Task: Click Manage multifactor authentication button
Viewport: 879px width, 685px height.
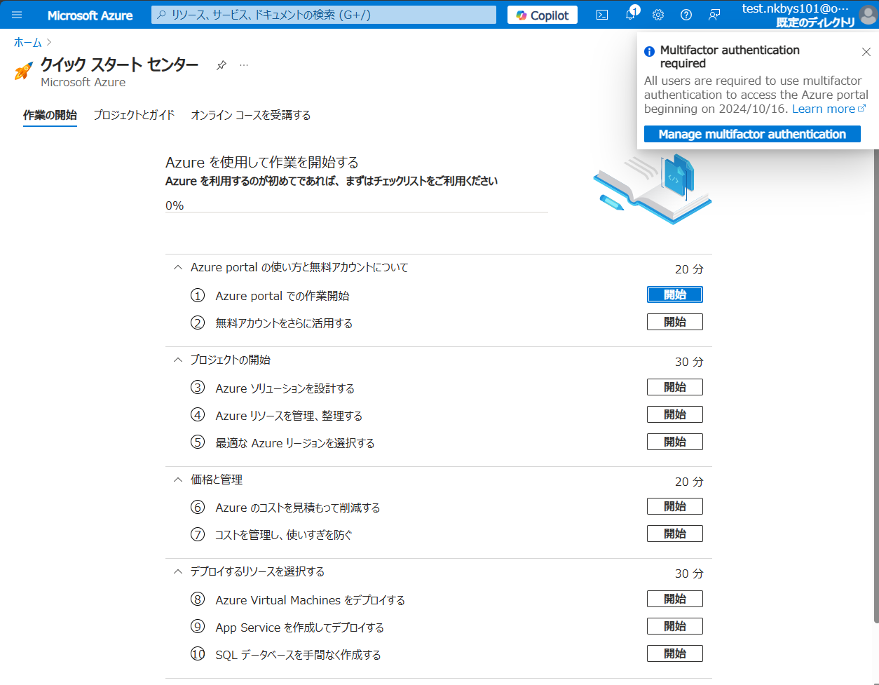Action: pyautogui.click(x=752, y=134)
